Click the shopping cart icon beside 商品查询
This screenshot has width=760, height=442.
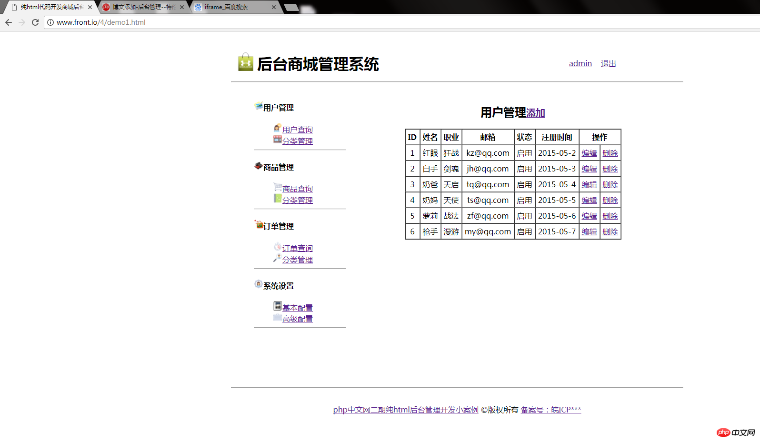pyautogui.click(x=278, y=187)
